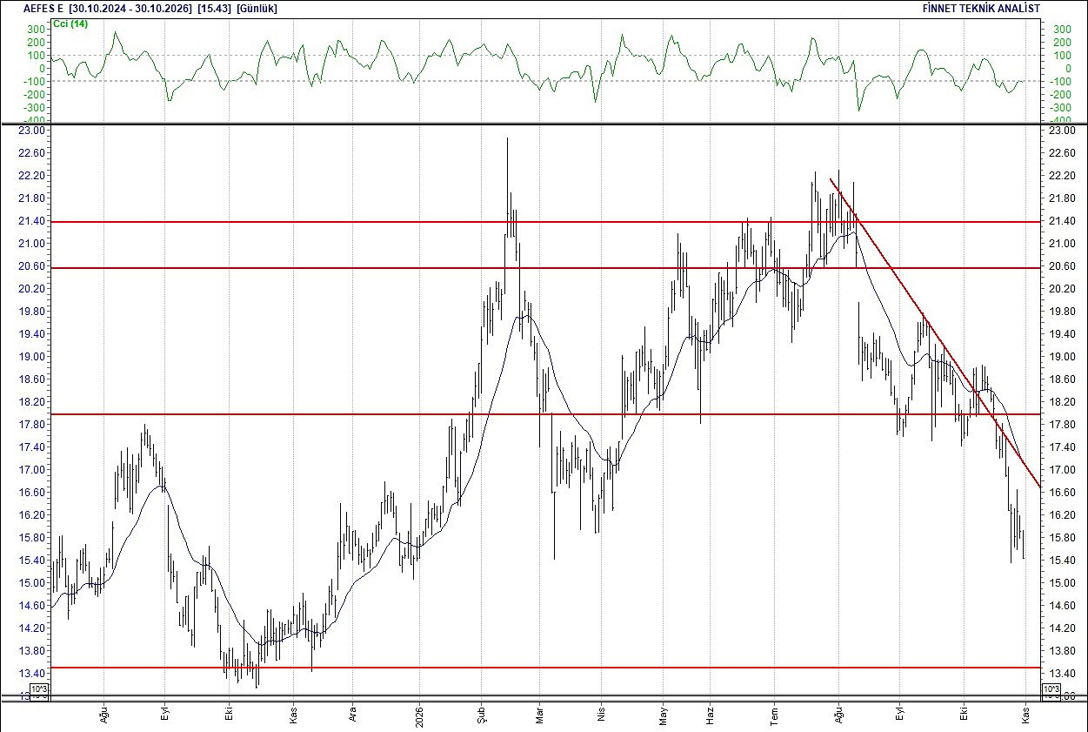This screenshot has width=1088, height=732.
Task: Select the Cci (14) indicator label
Action: pos(70,24)
